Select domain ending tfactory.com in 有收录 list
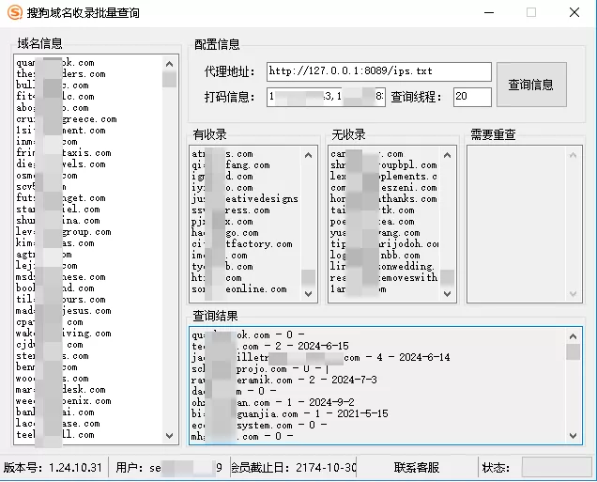597x482 pixels. coord(242,244)
